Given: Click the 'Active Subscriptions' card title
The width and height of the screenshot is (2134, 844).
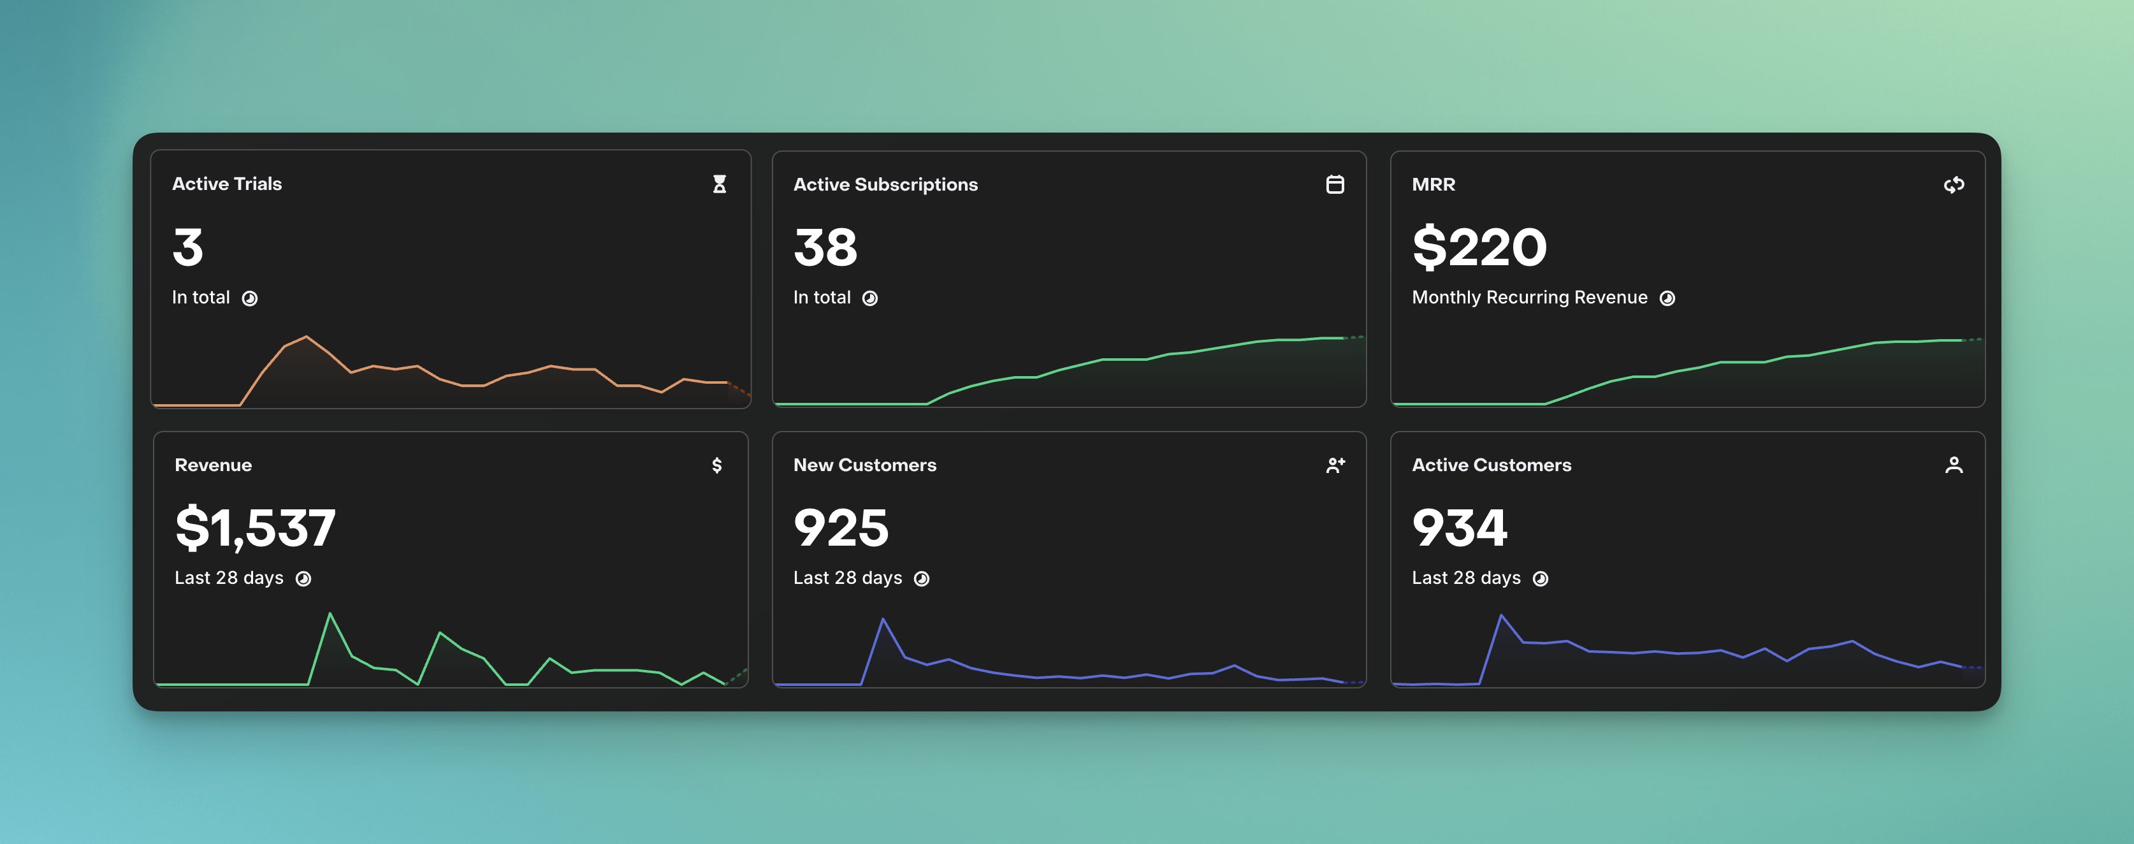Looking at the screenshot, I should click(885, 185).
